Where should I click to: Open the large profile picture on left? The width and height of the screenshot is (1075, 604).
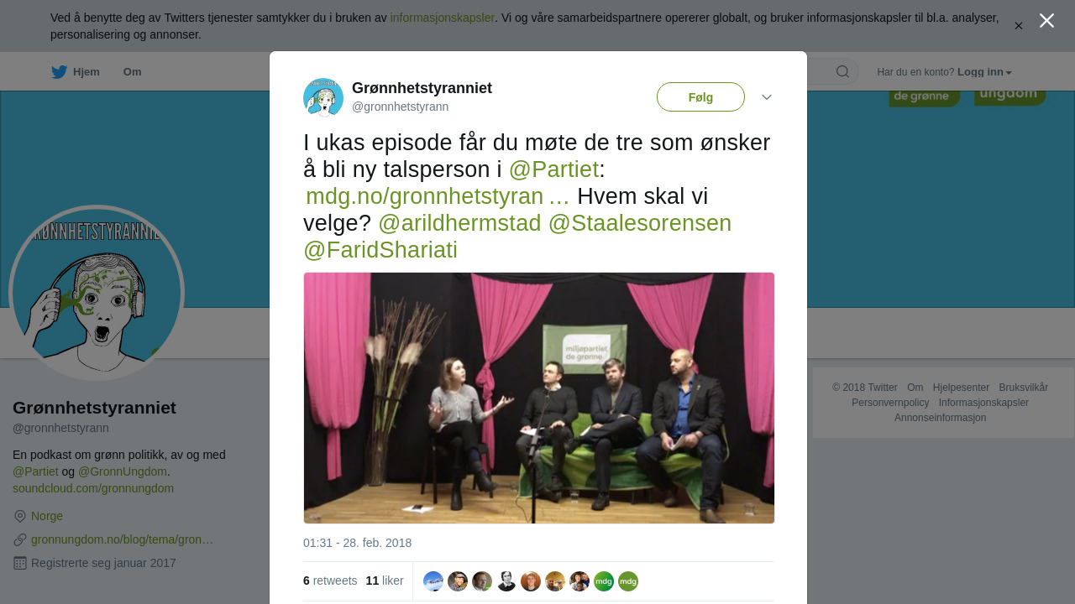97,293
